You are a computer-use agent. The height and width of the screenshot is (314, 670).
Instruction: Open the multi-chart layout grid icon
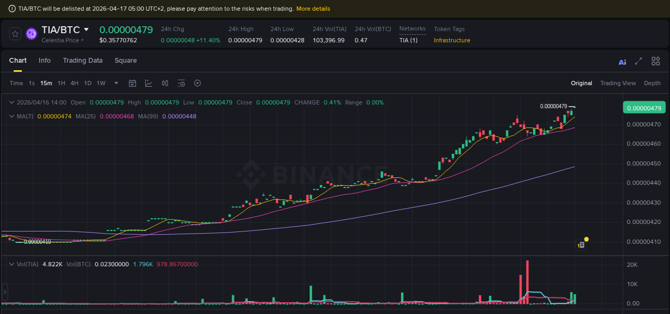pyautogui.click(x=656, y=61)
